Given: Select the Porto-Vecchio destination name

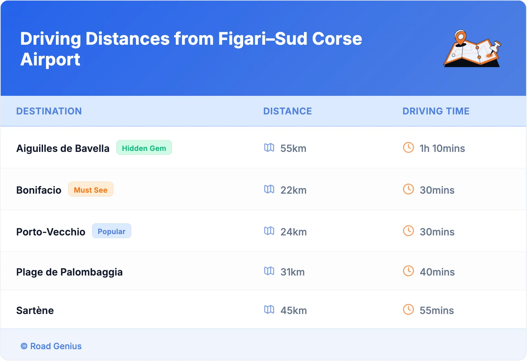Looking at the screenshot, I should [x=51, y=232].
